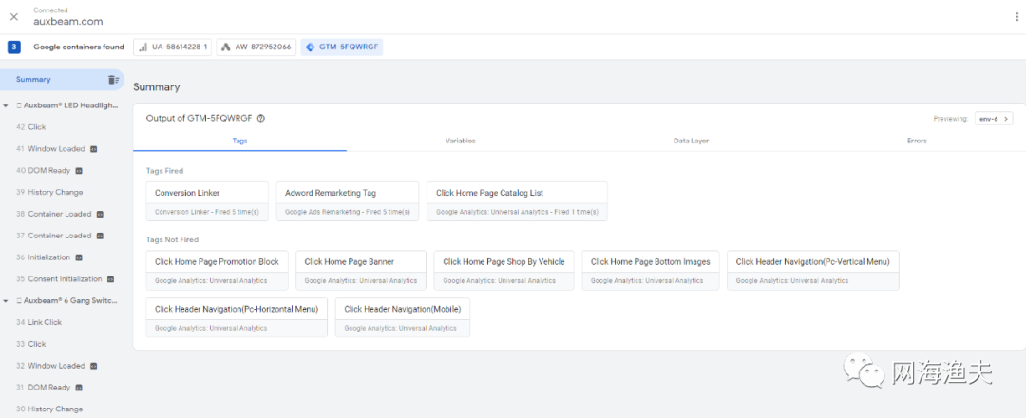Open Click Header Navigation(Mobile) tag
The width and height of the screenshot is (1026, 418).
(x=403, y=317)
